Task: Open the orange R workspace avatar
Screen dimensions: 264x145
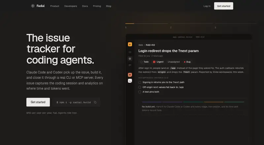Action: click(130, 44)
